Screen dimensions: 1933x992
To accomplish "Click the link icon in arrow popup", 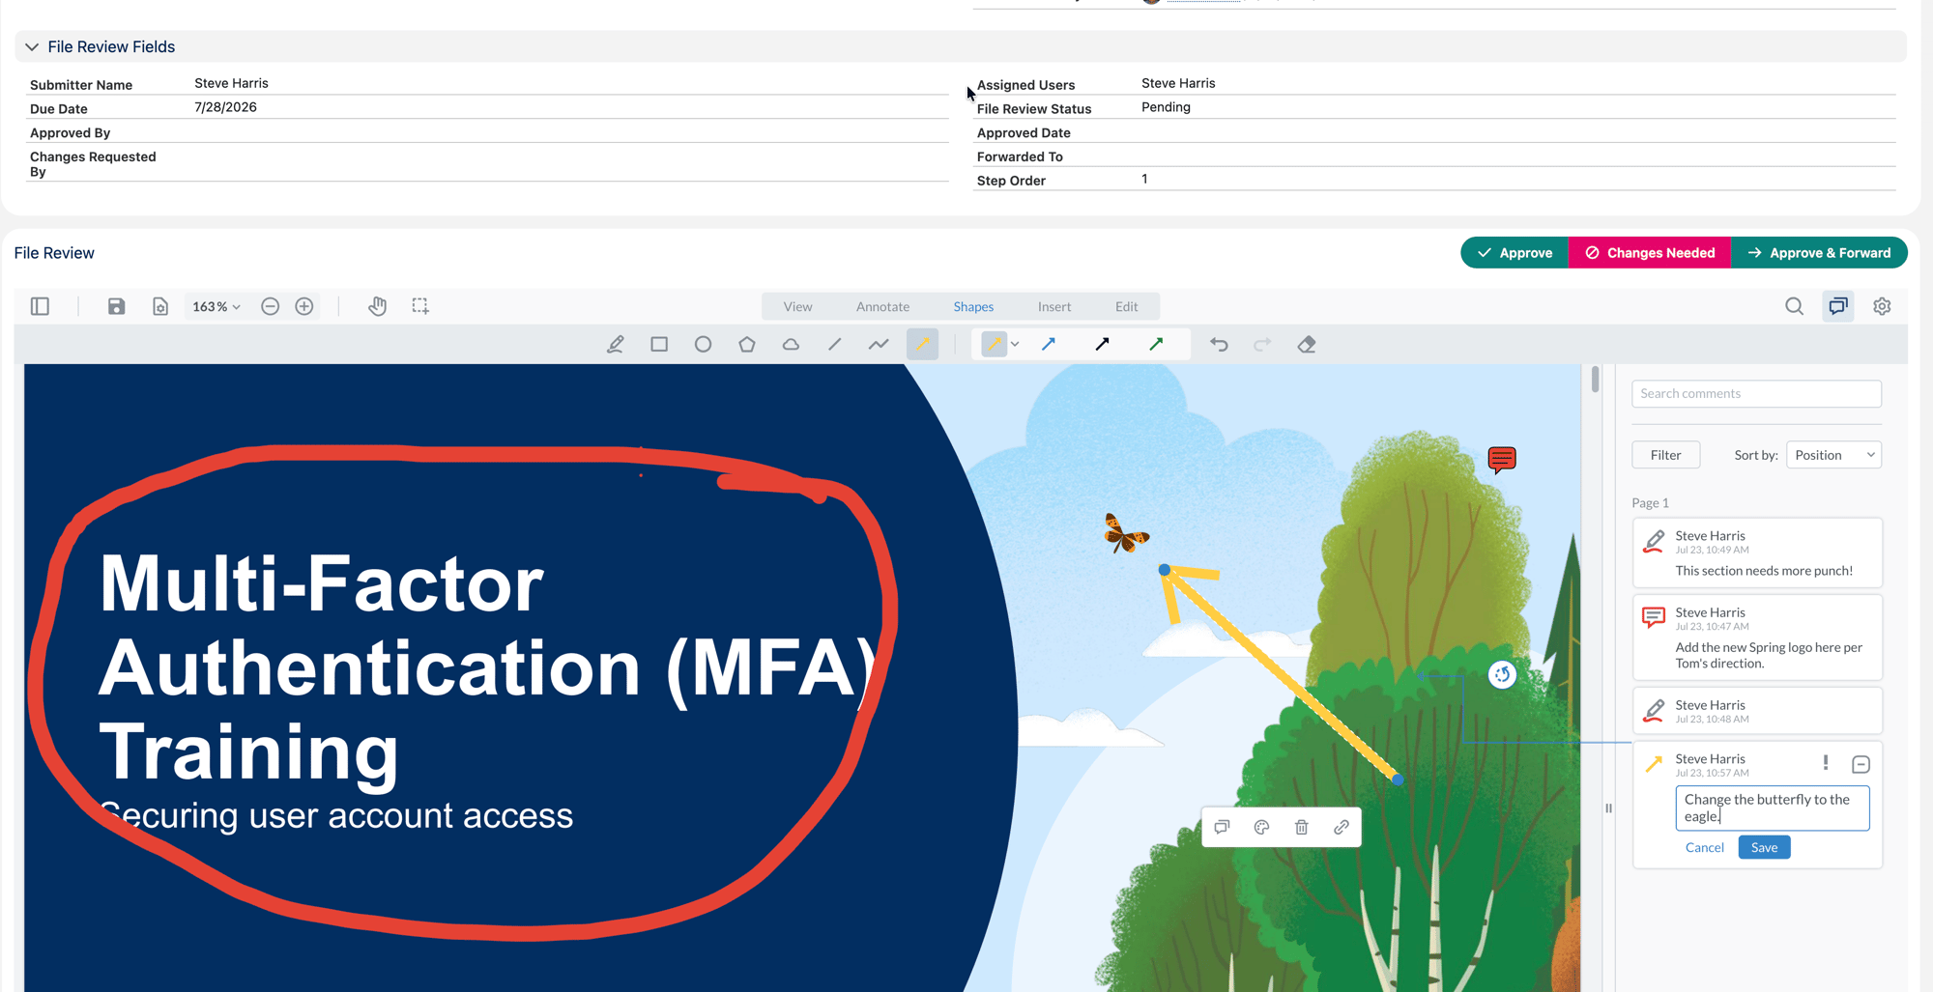I will tap(1342, 827).
